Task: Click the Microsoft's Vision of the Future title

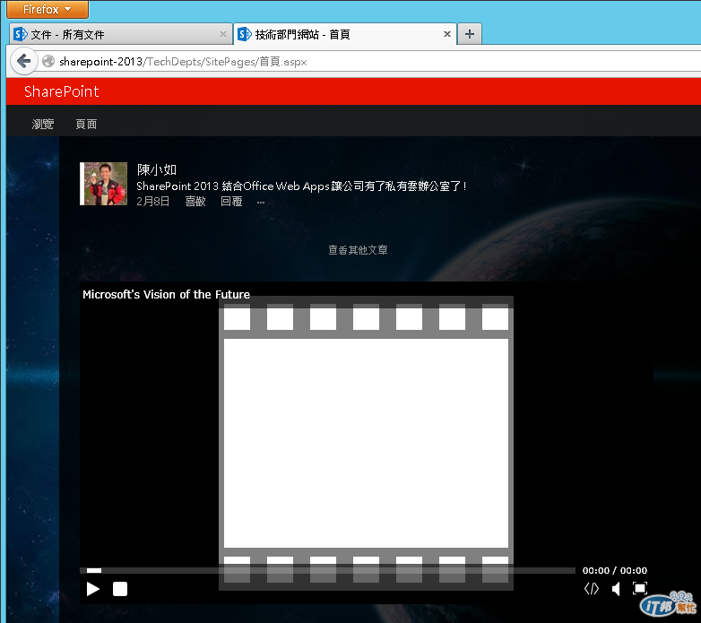Action: 167,295
